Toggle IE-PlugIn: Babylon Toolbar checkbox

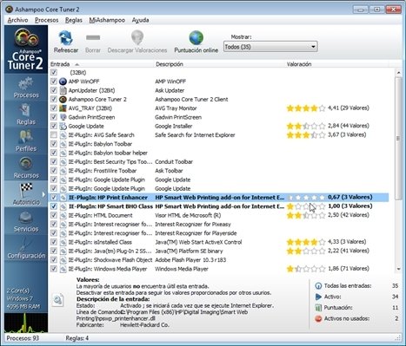pyautogui.click(x=54, y=144)
